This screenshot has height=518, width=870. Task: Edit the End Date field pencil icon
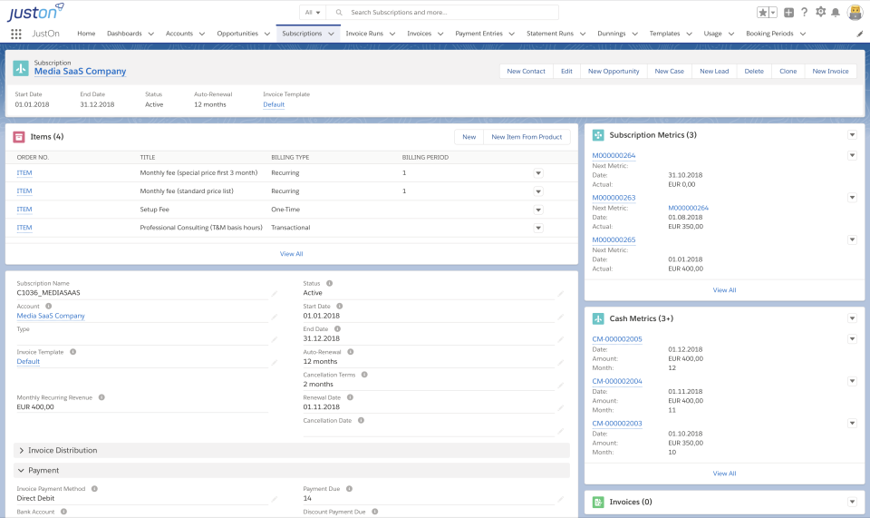(x=560, y=338)
